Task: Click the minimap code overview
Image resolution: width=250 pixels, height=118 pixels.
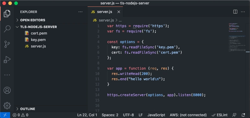Action: pyautogui.click(x=237, y=37)
